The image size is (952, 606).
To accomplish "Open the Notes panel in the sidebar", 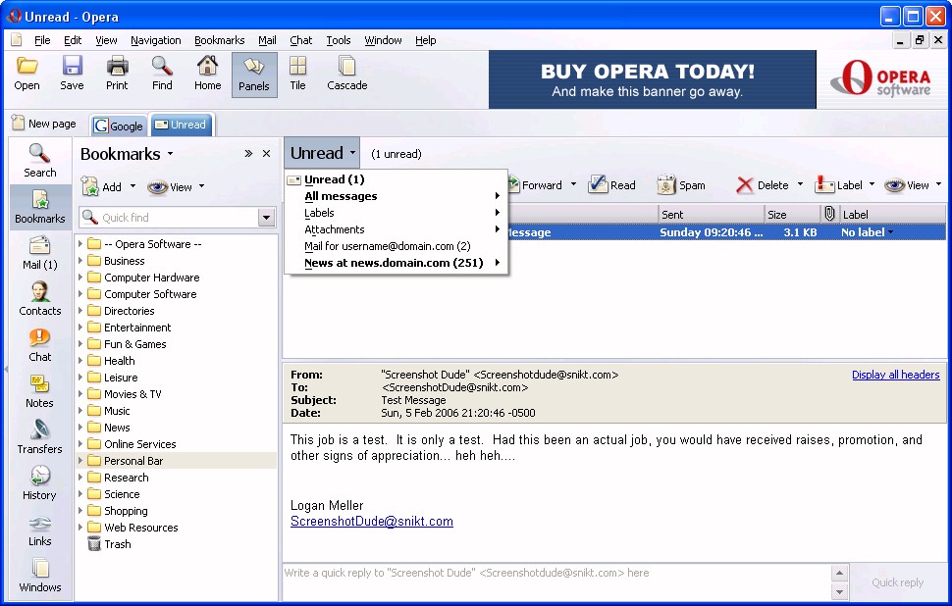I will click(39, 390).
